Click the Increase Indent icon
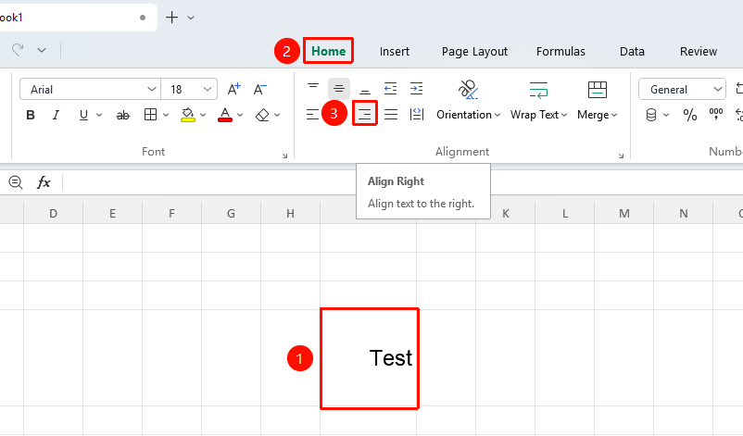This screenshot has height=436, width=743. pyautogui.click(x=417, y=89)
